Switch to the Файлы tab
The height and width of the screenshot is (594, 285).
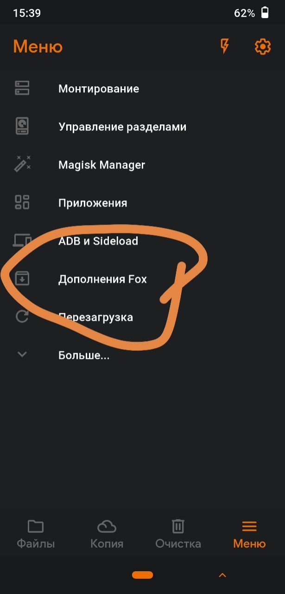point(36,534)
